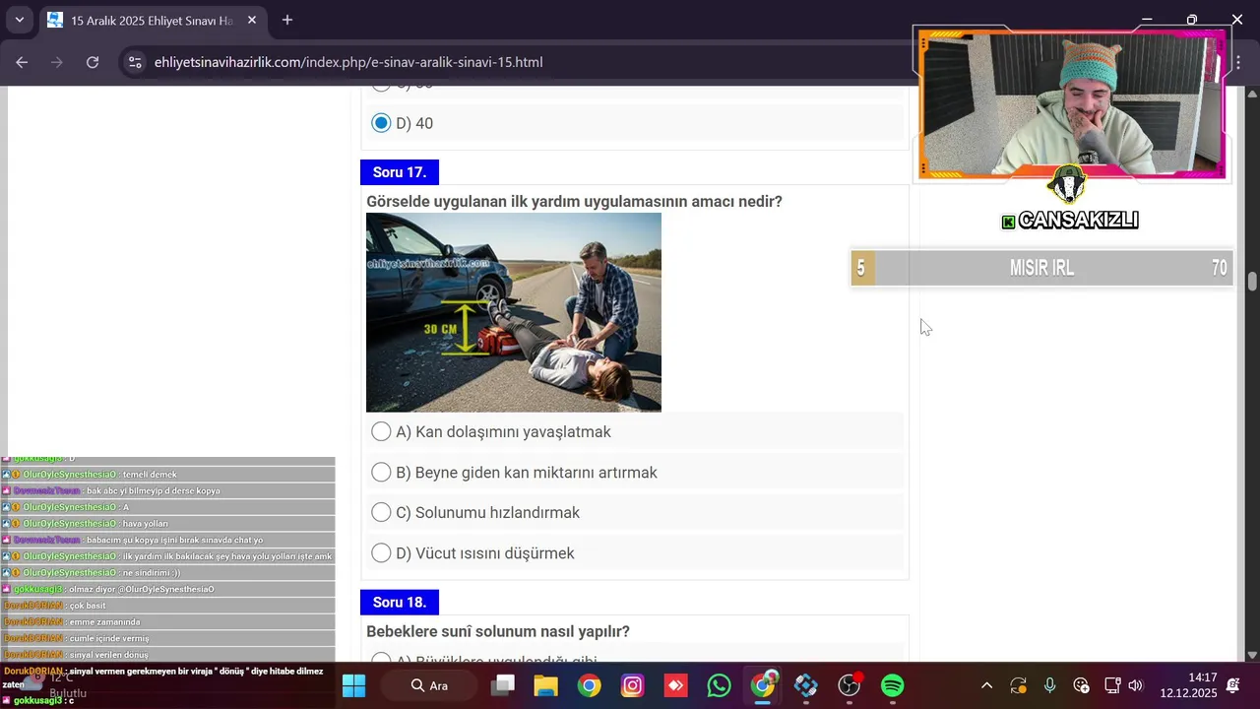Click the chat message 'cumle içinde vermiş'

coord(109,638)
